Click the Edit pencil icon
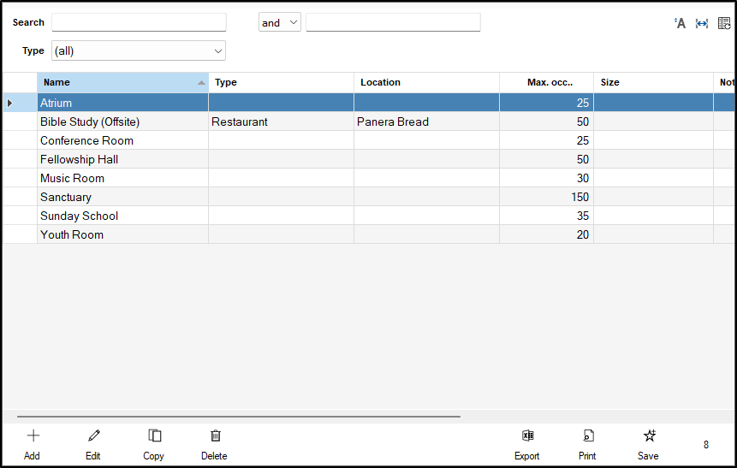Screen dimensions: 737x468 tap(93, 443)
